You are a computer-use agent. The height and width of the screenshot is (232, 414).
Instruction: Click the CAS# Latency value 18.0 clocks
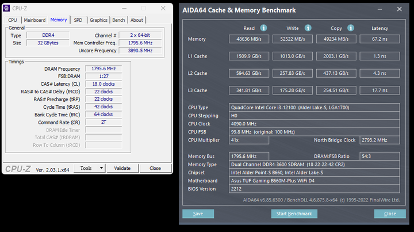coord(103,84)
